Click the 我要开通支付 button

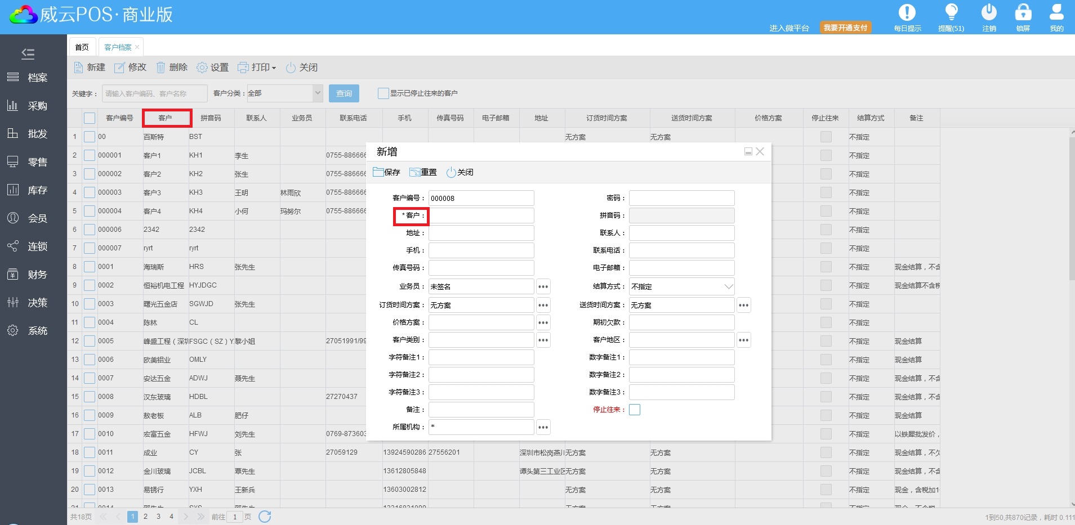pyautogui.click(x=845, y=28)
